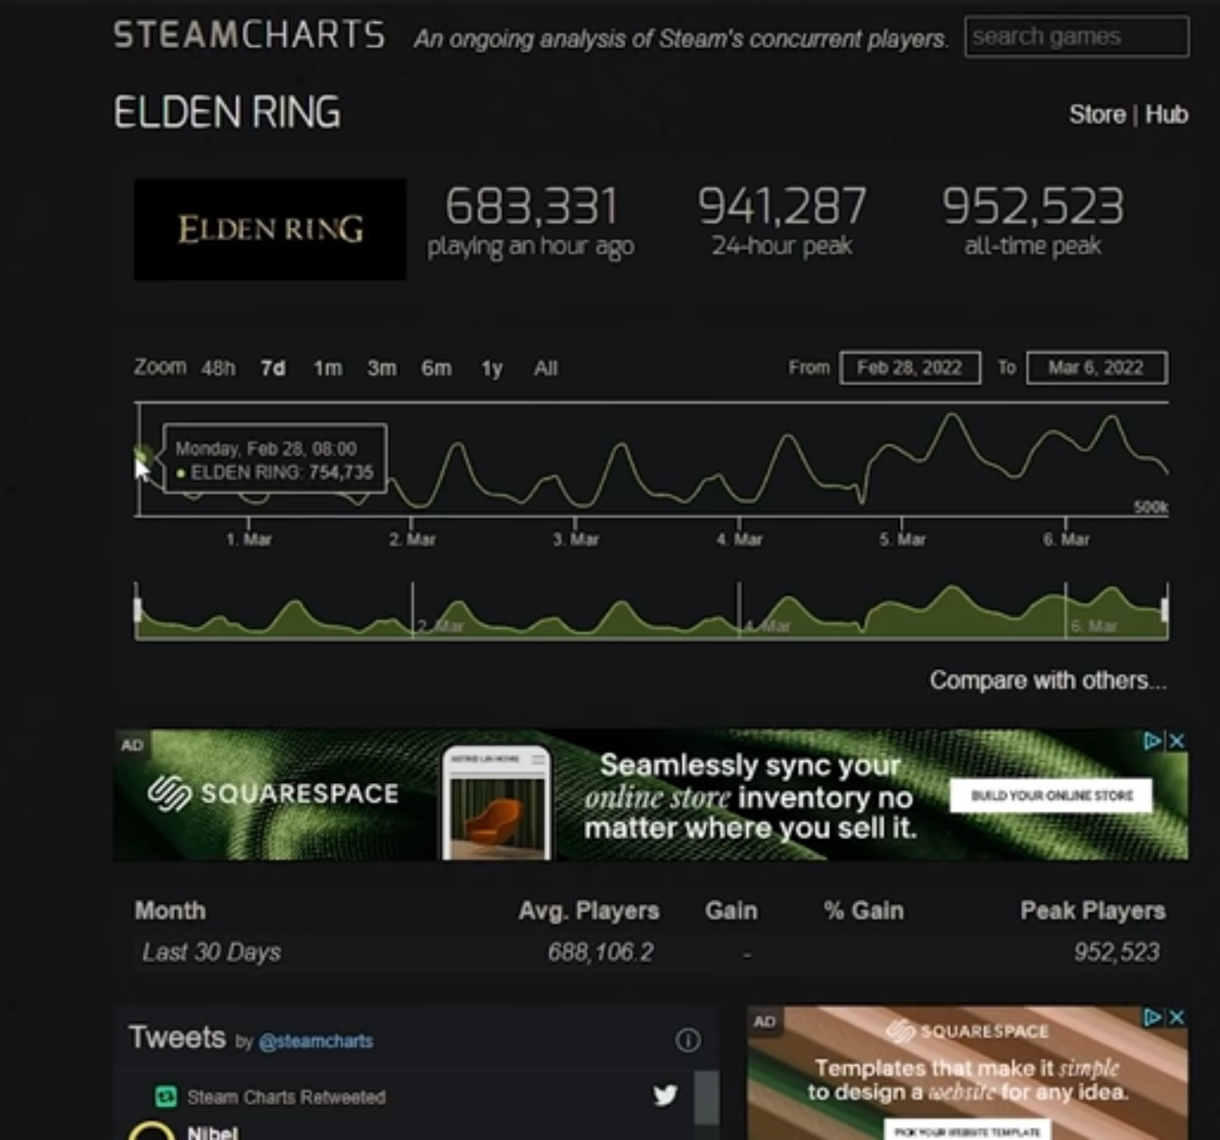Open the @steamcharts Twitter link
Viewport: 1220px width, 1140px height.
(x=316, y=1042)
